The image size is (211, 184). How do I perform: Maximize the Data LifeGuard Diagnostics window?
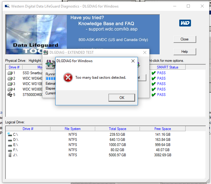coord(188,6)
